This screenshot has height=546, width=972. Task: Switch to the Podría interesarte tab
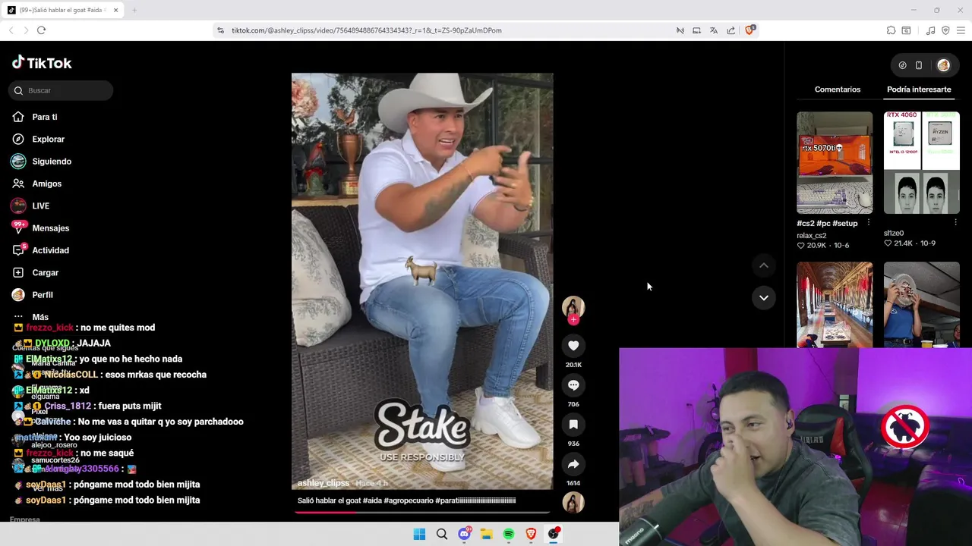pos(919,89)
